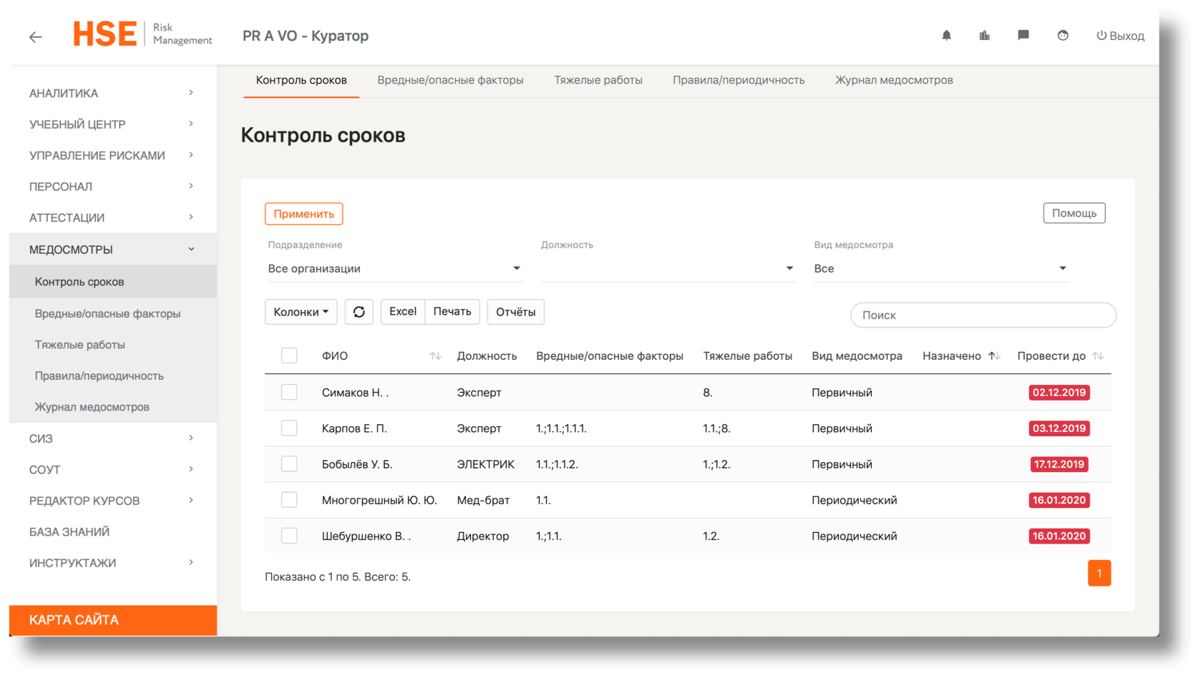Open notifications bell icon
The height and width of the screenshot is (676, 1198).
coord(946,36)
